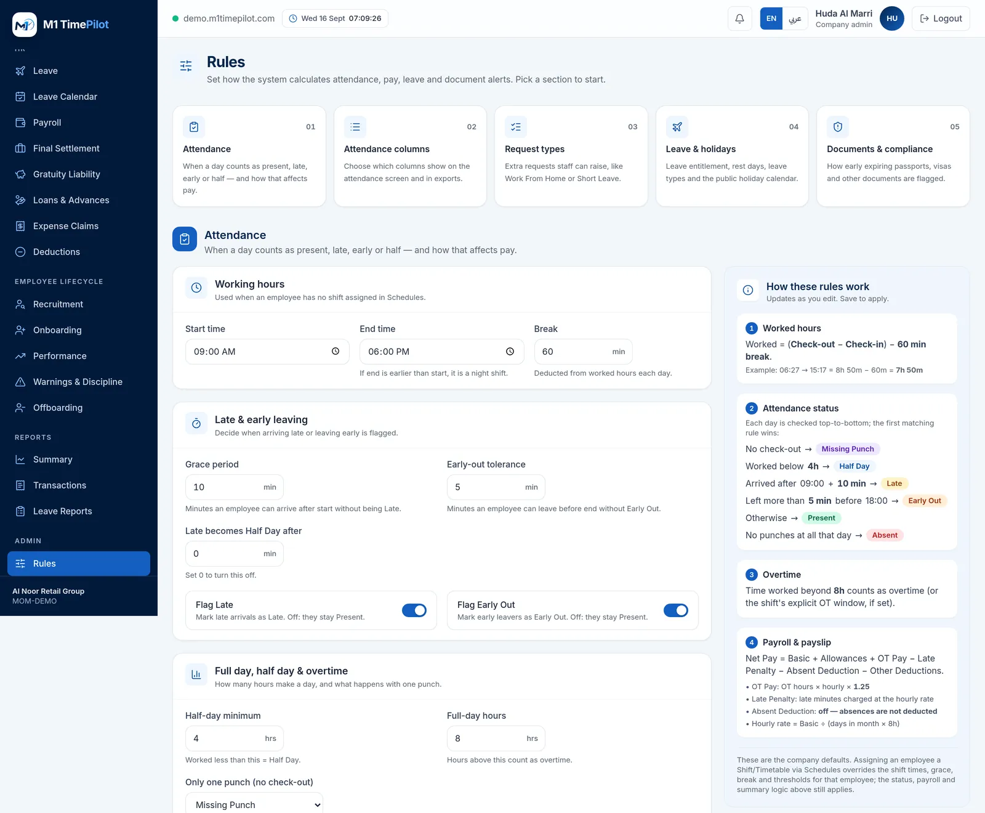Image resolution: width=985 pixels, height=813 pixels.
Task: Click the Wed 16 Sept date-time chip
Action: (335, 18)
